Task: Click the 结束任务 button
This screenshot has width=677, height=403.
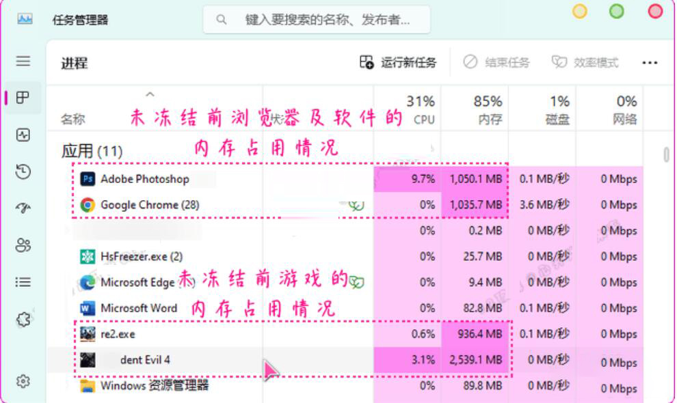Action: pos(496,63)
